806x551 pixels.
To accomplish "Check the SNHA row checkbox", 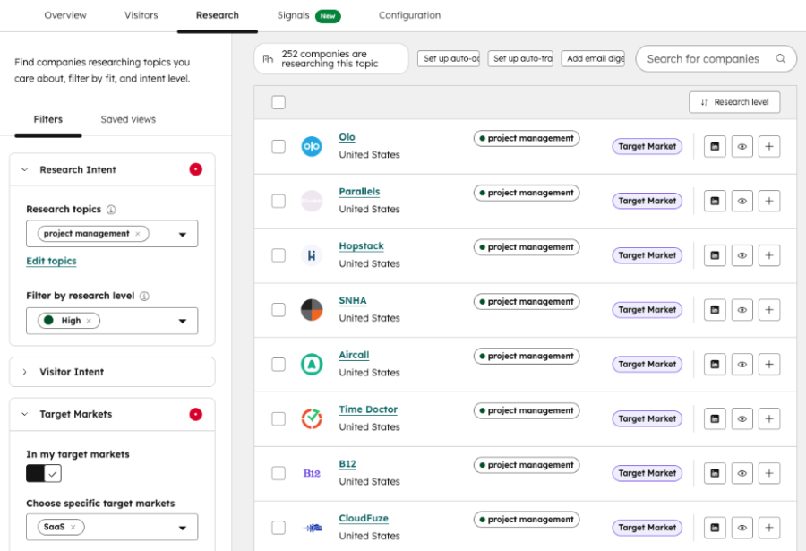I will [x=279, y=310].
